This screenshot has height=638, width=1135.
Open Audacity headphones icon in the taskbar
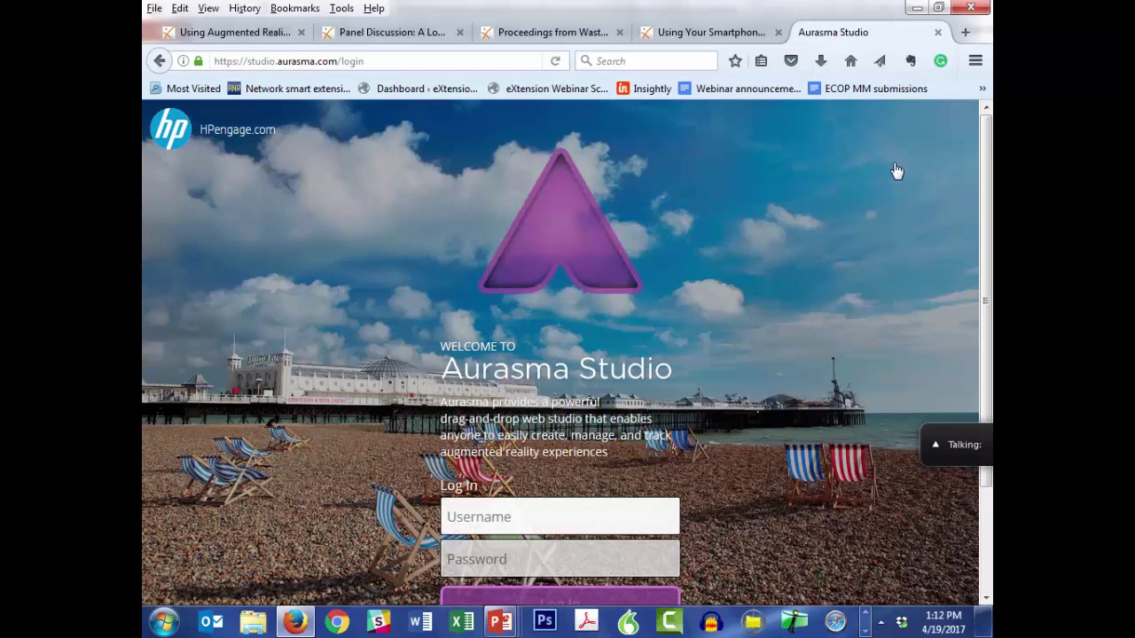711,622
